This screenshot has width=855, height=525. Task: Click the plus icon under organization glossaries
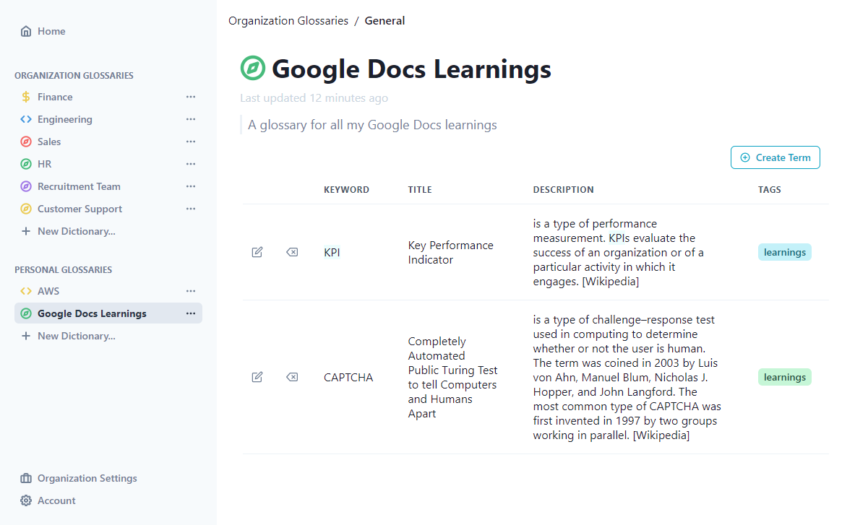(25, 232)
